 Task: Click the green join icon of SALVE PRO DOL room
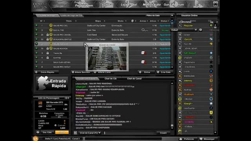(x=36, y=25)
